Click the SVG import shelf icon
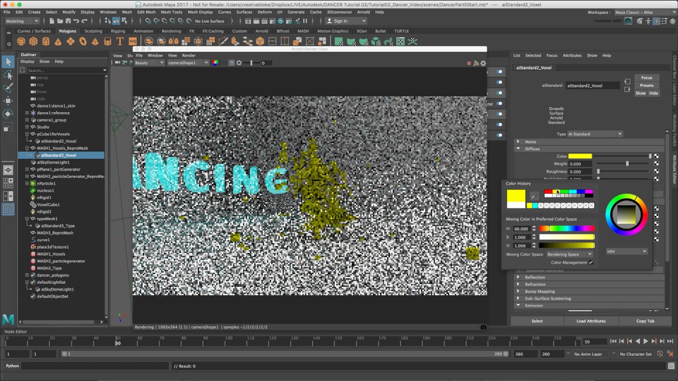Viewport: 678px width, 381px height. (132, 41)
